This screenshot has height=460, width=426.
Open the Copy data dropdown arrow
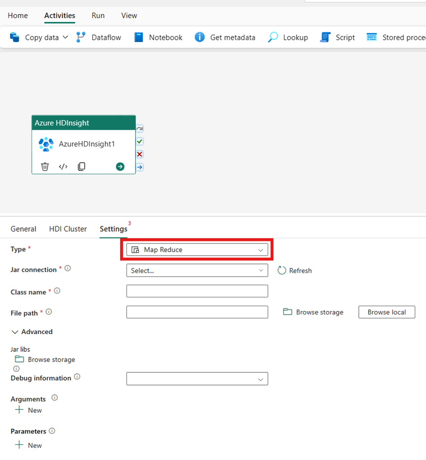[66, 37]
